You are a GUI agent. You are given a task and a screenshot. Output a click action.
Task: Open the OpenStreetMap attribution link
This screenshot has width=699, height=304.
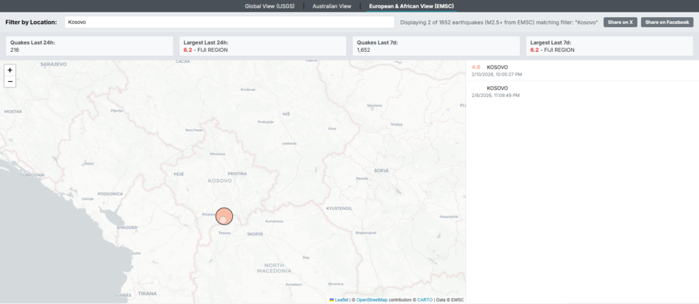click(371, 300)
